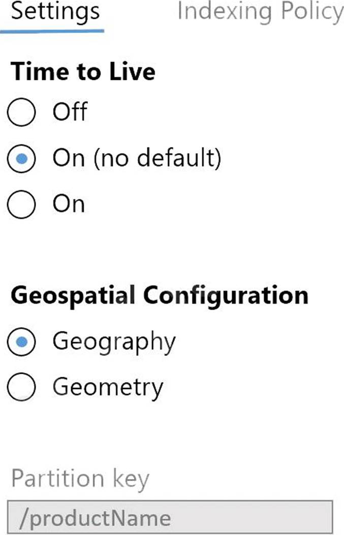Click the Time to Live heading
The height and width of the screenshot is (535, 344).
(83, 72)
